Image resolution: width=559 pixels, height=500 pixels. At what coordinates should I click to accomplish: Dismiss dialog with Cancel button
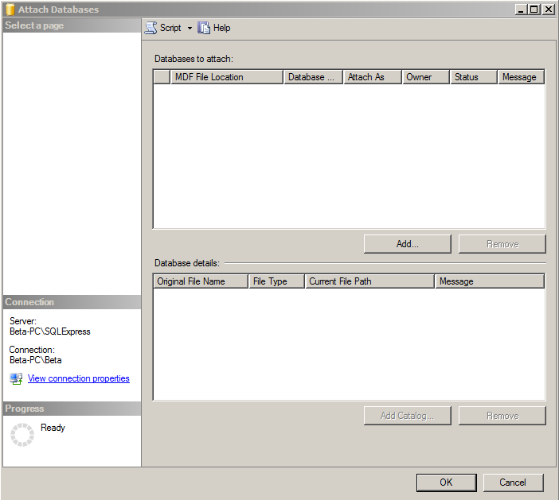coord(513,483)
